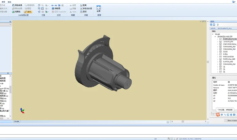Click the 3D axis orientation gizmo
Viewport: 237px width, 140px height.
(22, 110)
